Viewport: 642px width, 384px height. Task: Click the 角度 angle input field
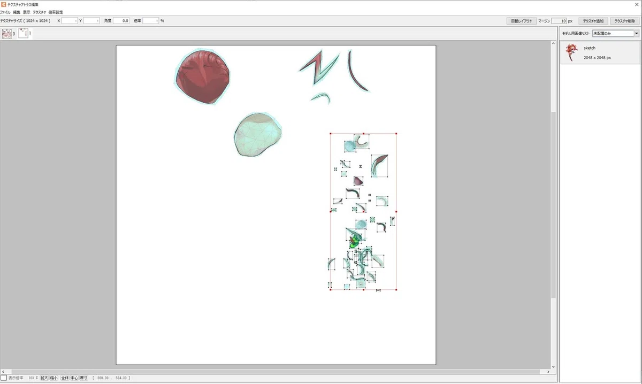pyautogui.click(x=121, y=21)
